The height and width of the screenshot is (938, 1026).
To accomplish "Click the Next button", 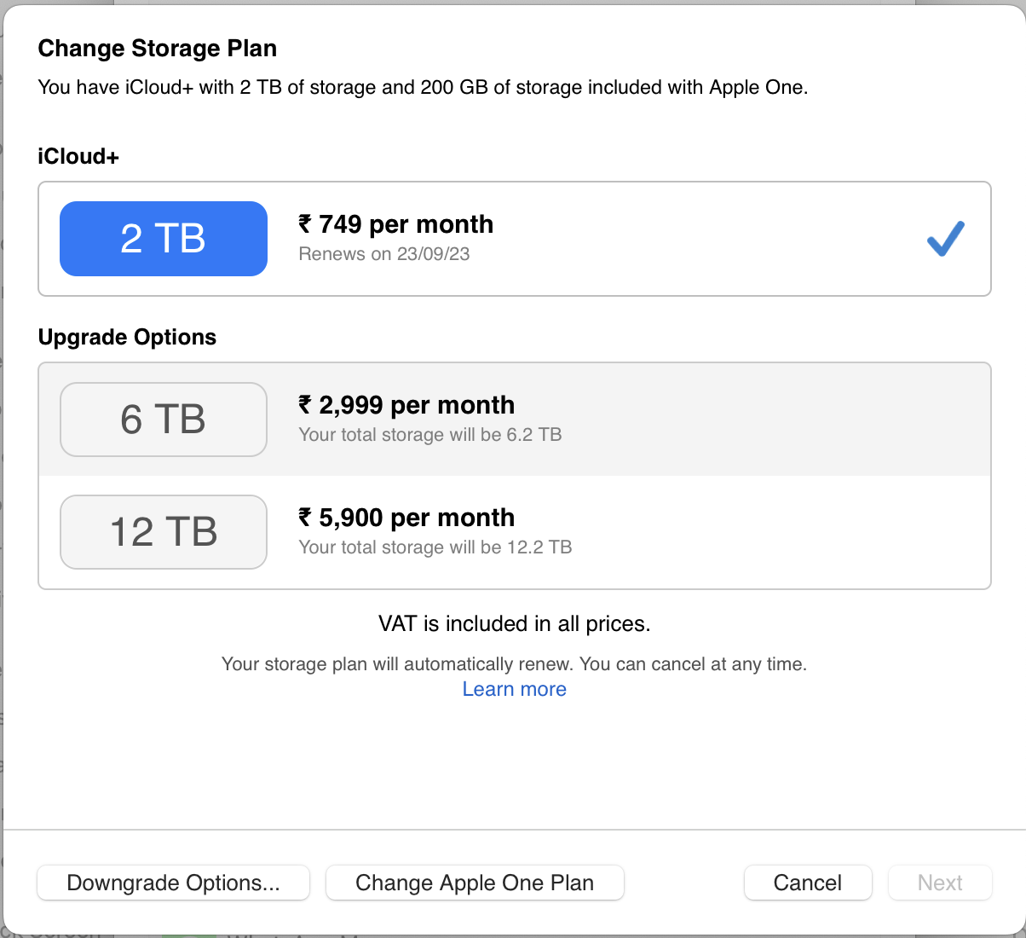I will click(x=940, y=883).
